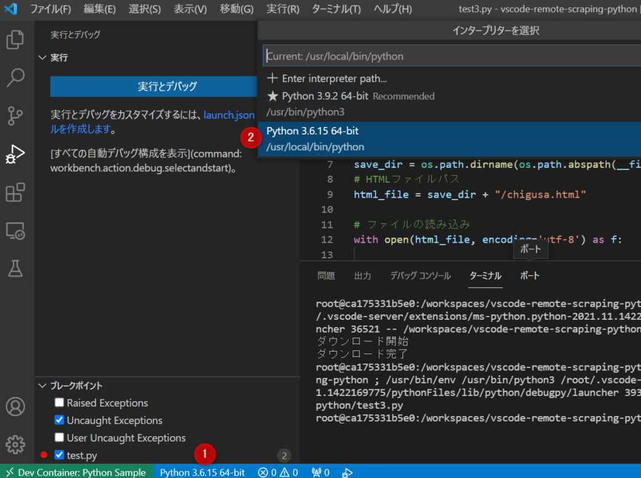
Task: Click the html_file variable on line 9
Action: click(x=381, y=195)
